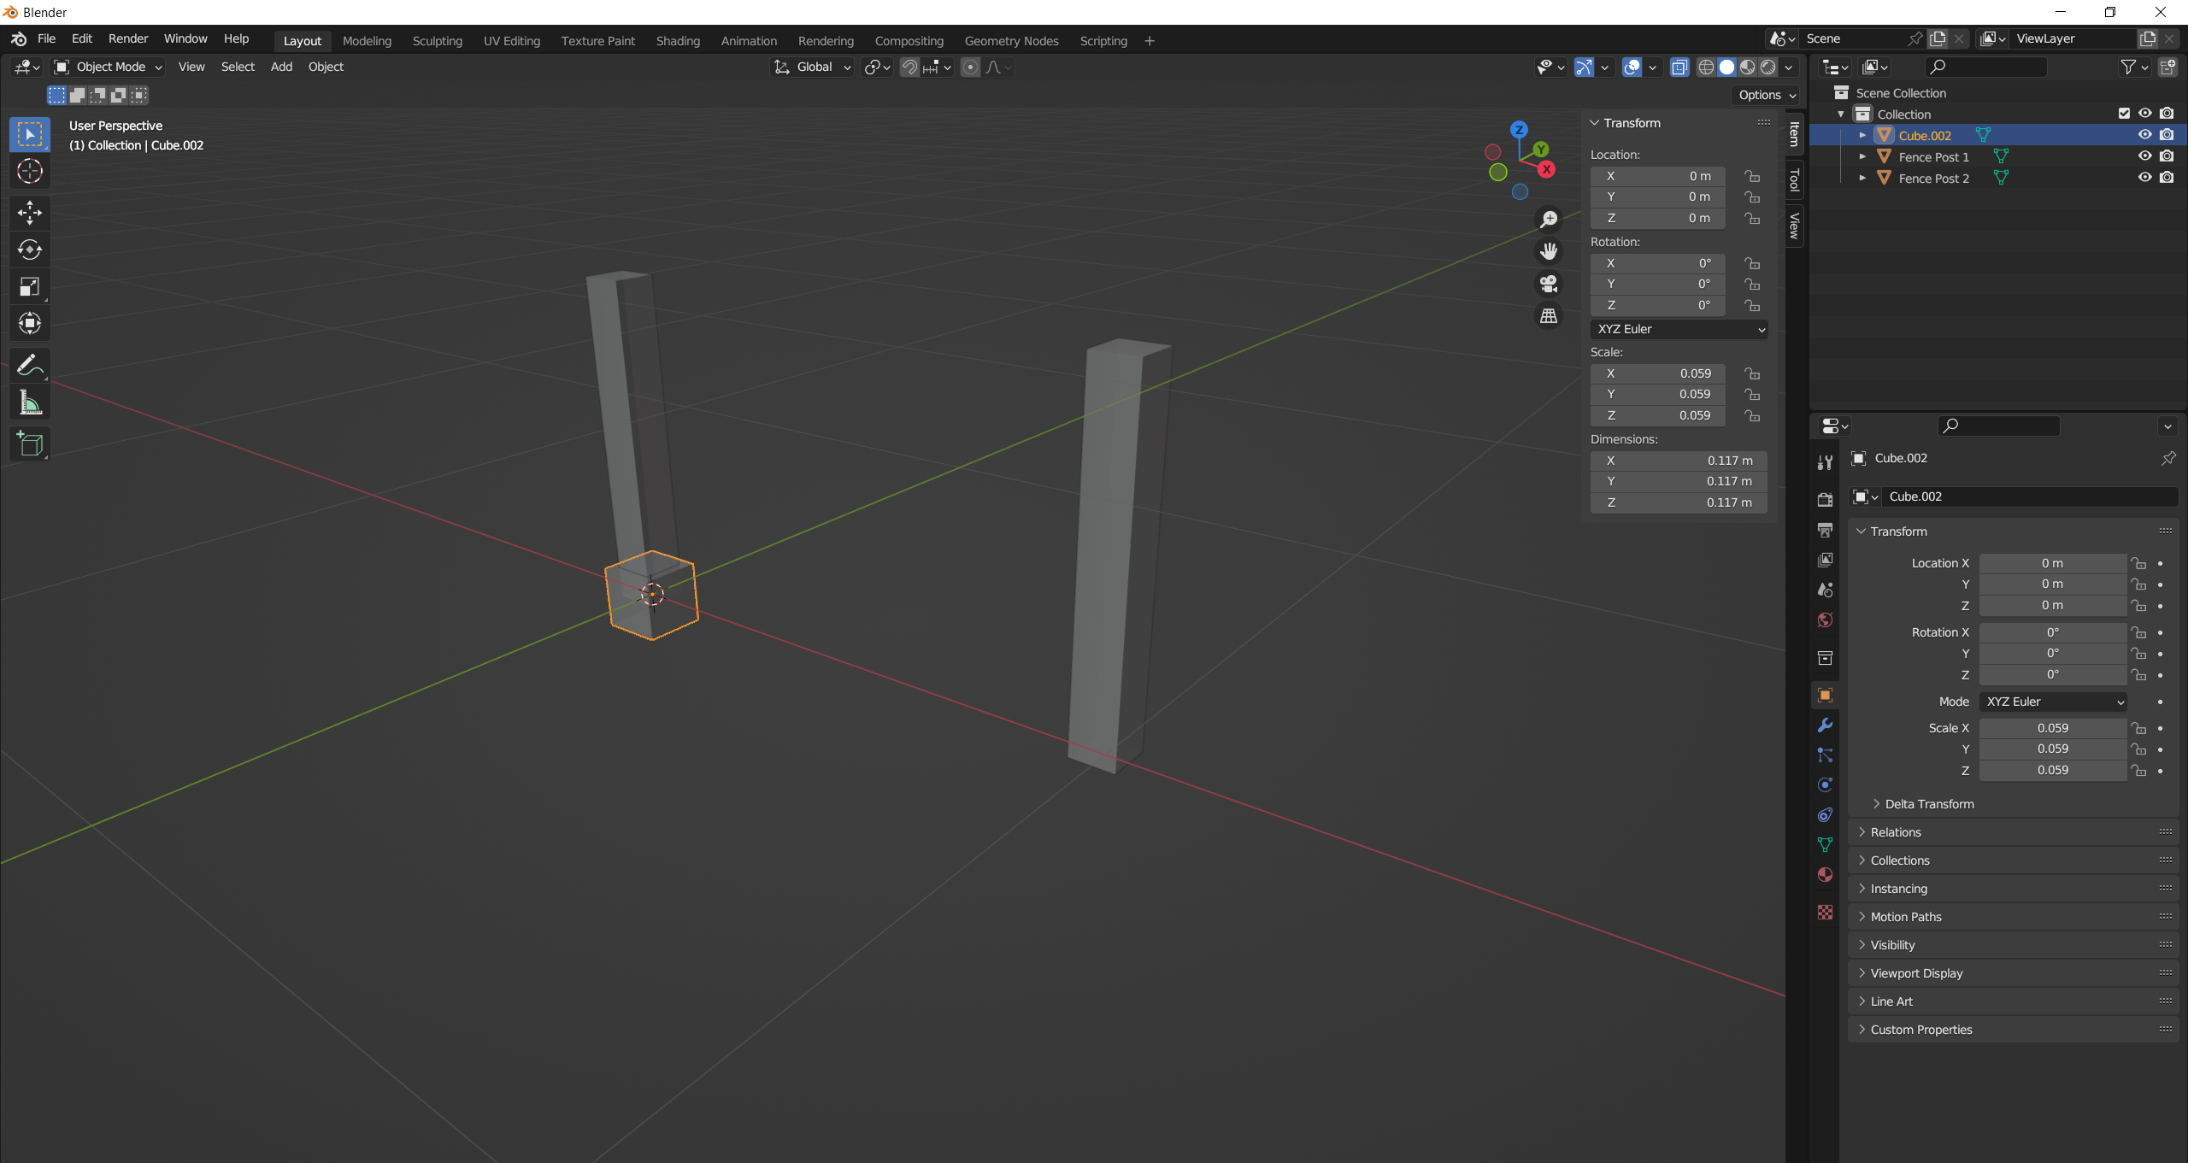Open the Add menu in viewport header
The image size is (2188, 1163).
(x=281, y=67)
